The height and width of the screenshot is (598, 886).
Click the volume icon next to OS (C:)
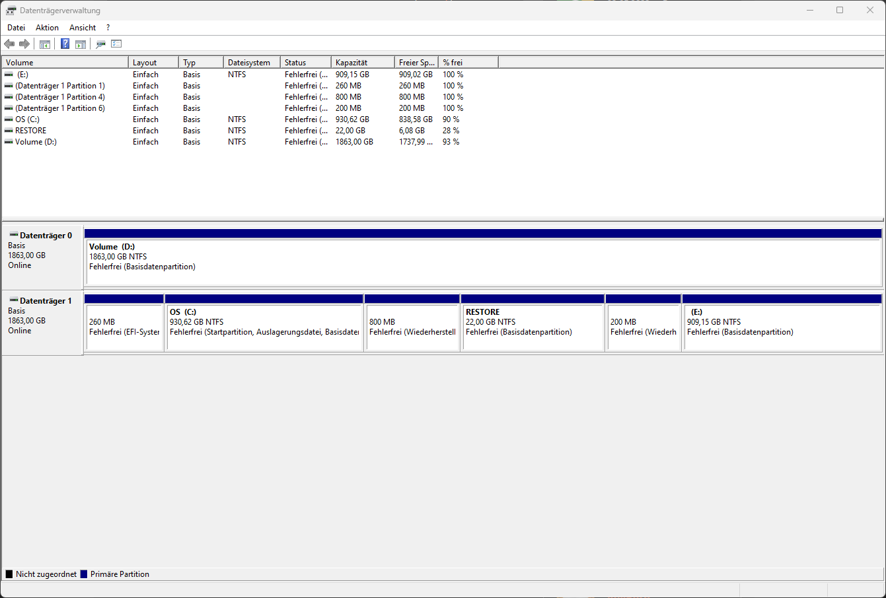(9, 119)
